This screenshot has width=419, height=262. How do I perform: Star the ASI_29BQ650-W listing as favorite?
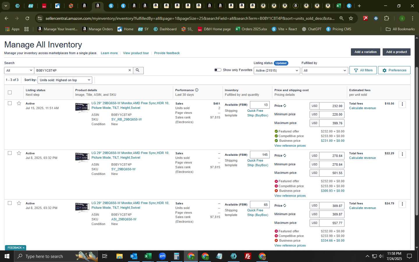[19, 203]
